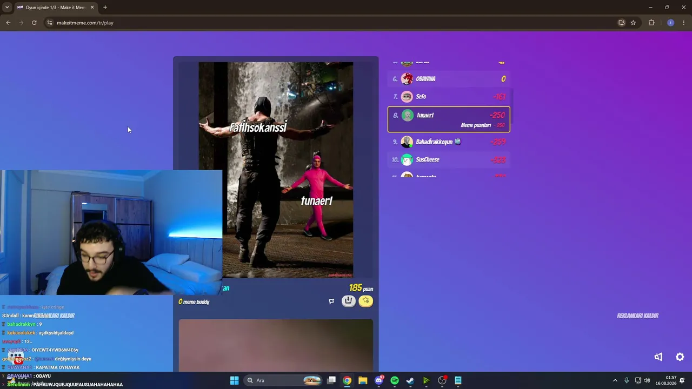Select Bahadirakkoyun name in the leaderboard

pyautogui.click(x=434, y=142)
